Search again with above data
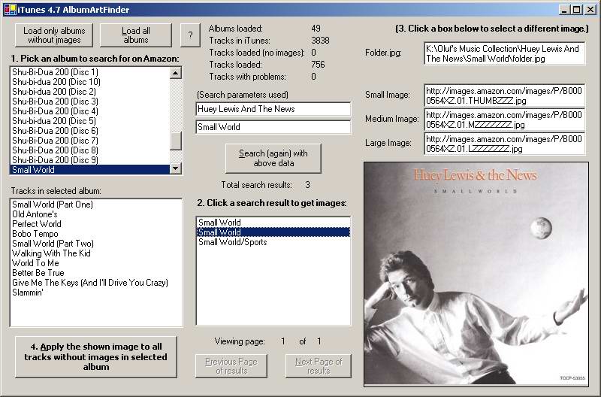Screen dimensions: 601x397 point(273,158)
